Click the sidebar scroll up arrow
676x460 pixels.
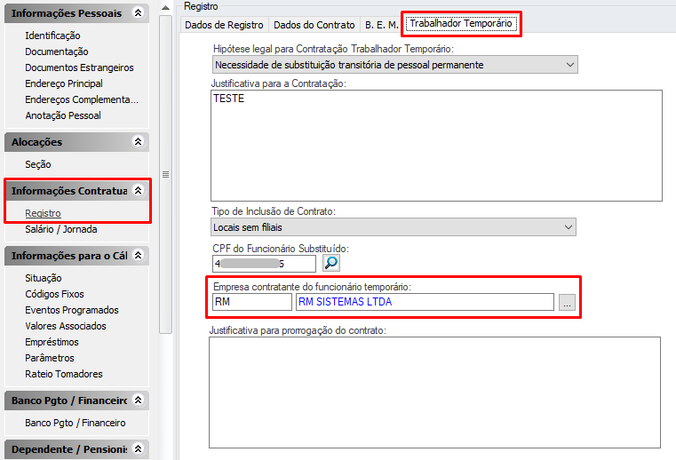(x=165, y=8)
